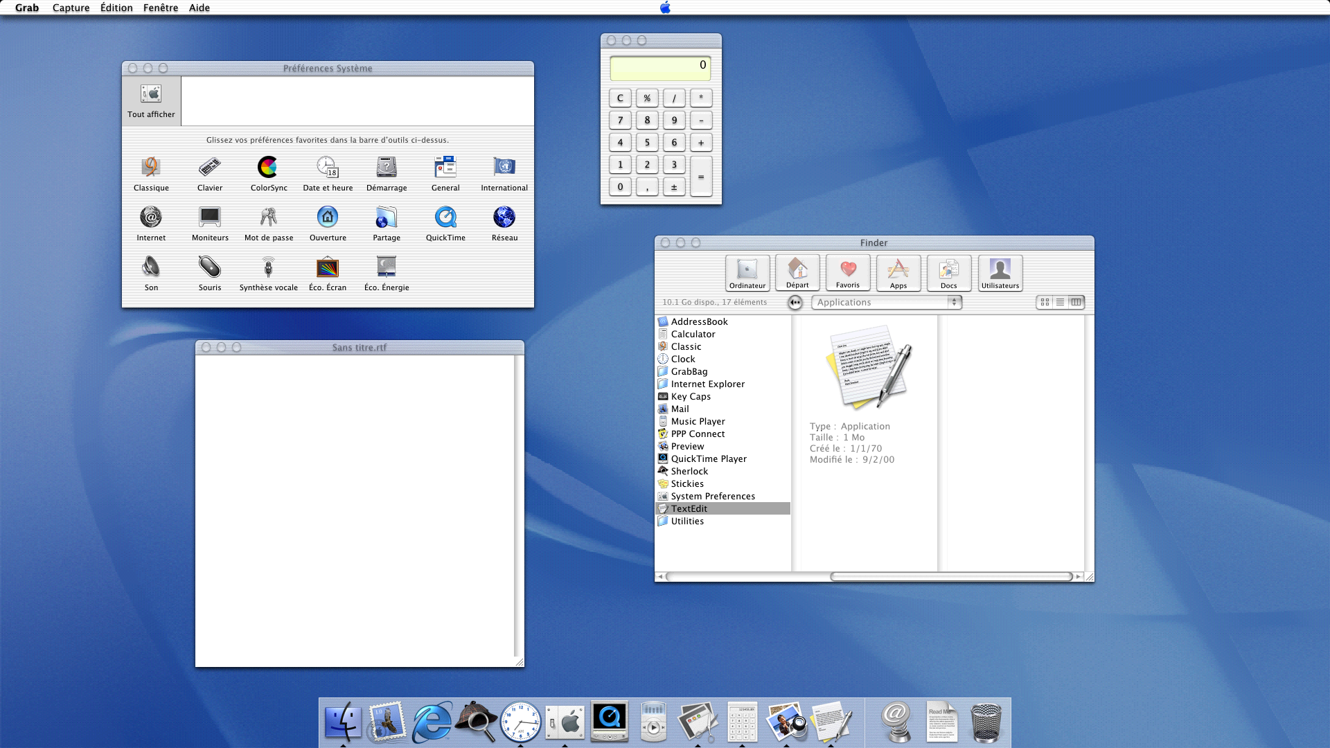1330x748 pixels.
Task: Click the 7 key on Calculator
Action: point(620,121)
